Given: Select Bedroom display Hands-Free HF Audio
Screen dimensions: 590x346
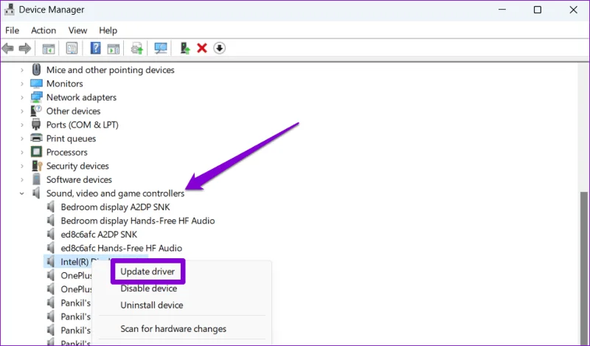Looking at the screenshot, I should click(x=138, y=221).
